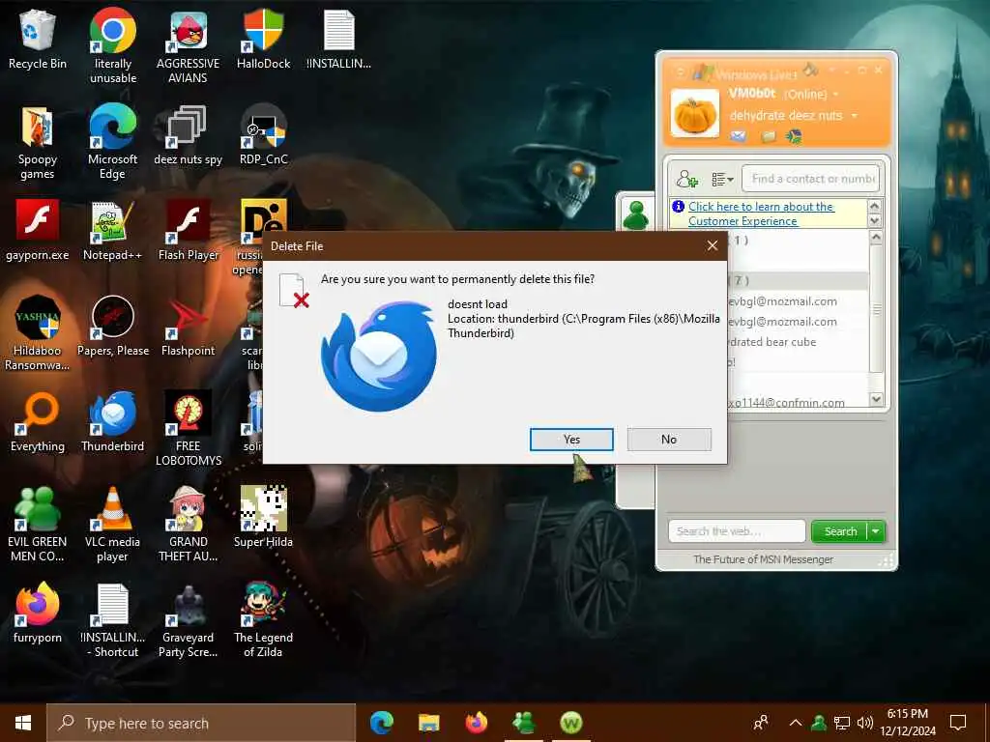Open File Explorer from the taskbar
Viewport: 990px width, 742px height.
(428, 723)
